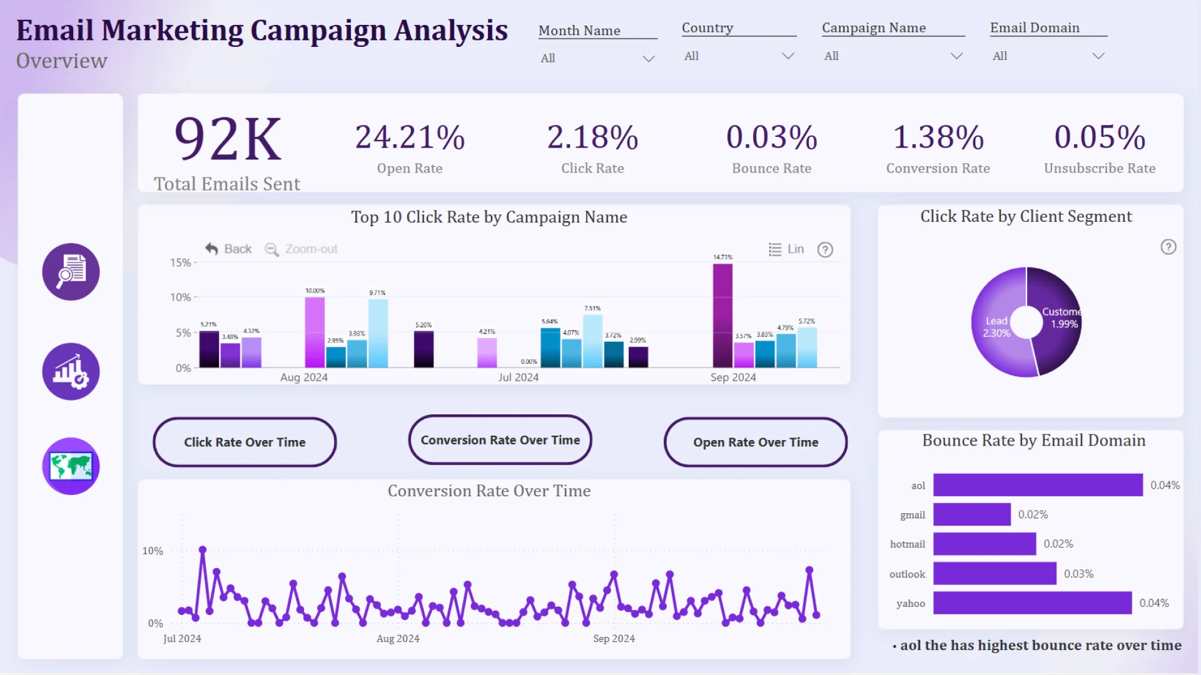
Task: Click the Zoom-out magnifier icon
Action: pyautogui.click(x=271, y=249)
